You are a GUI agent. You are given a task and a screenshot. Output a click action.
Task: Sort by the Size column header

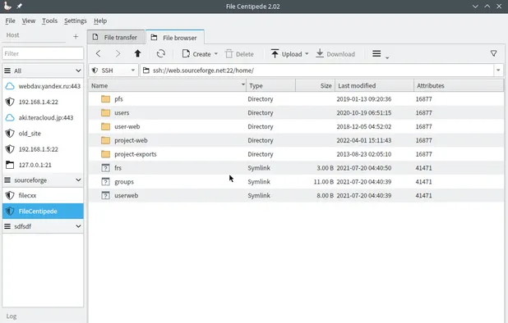pyautogui.click(x=315, y=85)
